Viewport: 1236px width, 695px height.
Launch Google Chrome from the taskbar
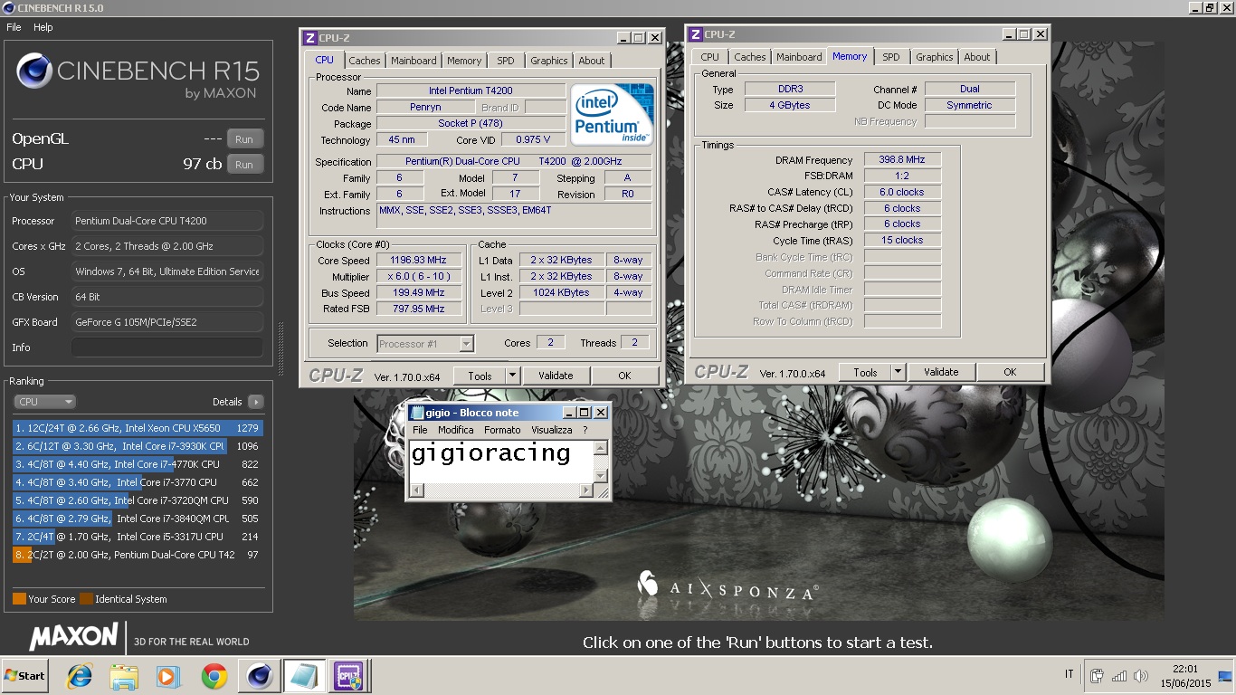[x=214, y=676]
